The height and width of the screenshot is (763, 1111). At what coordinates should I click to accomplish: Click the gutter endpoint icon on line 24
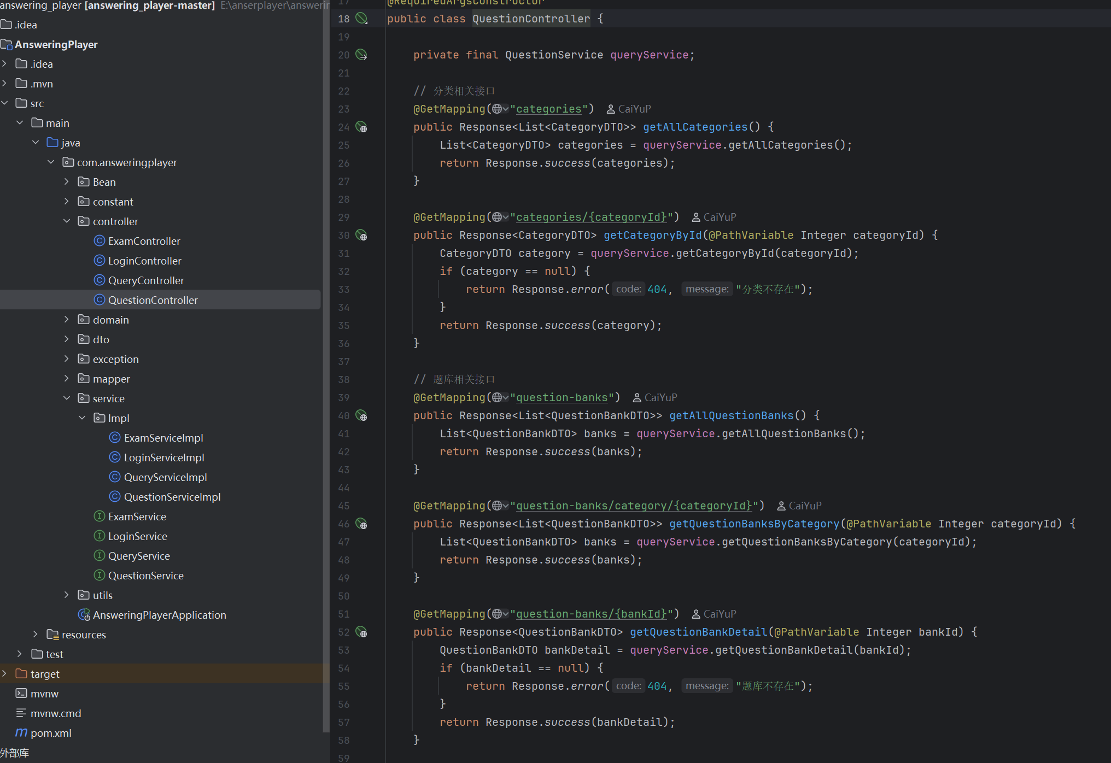pyautogui.click(x=361, y=127)
